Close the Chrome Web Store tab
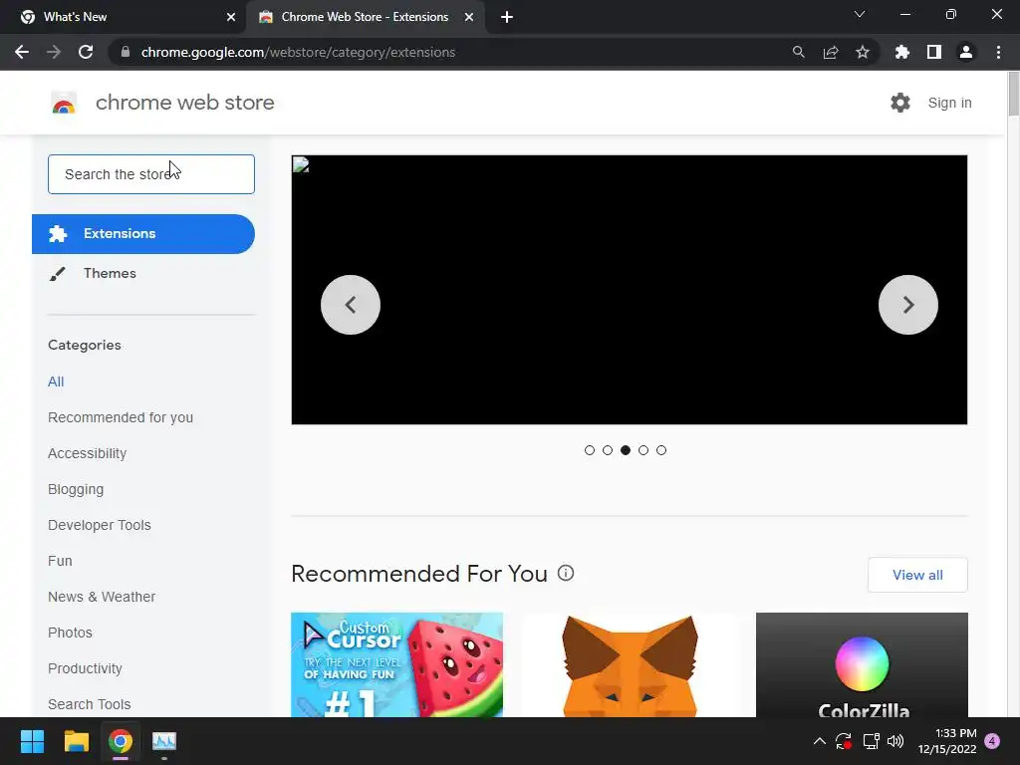The width and height of the screenshot is (1020, 765). click(x=469, y=17)
